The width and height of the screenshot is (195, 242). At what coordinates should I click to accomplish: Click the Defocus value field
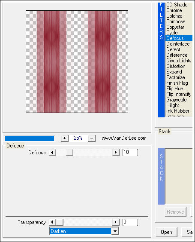click(130, 152)
